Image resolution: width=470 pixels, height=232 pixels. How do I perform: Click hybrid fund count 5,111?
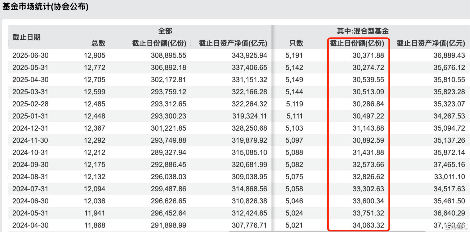tap(294, 116)
